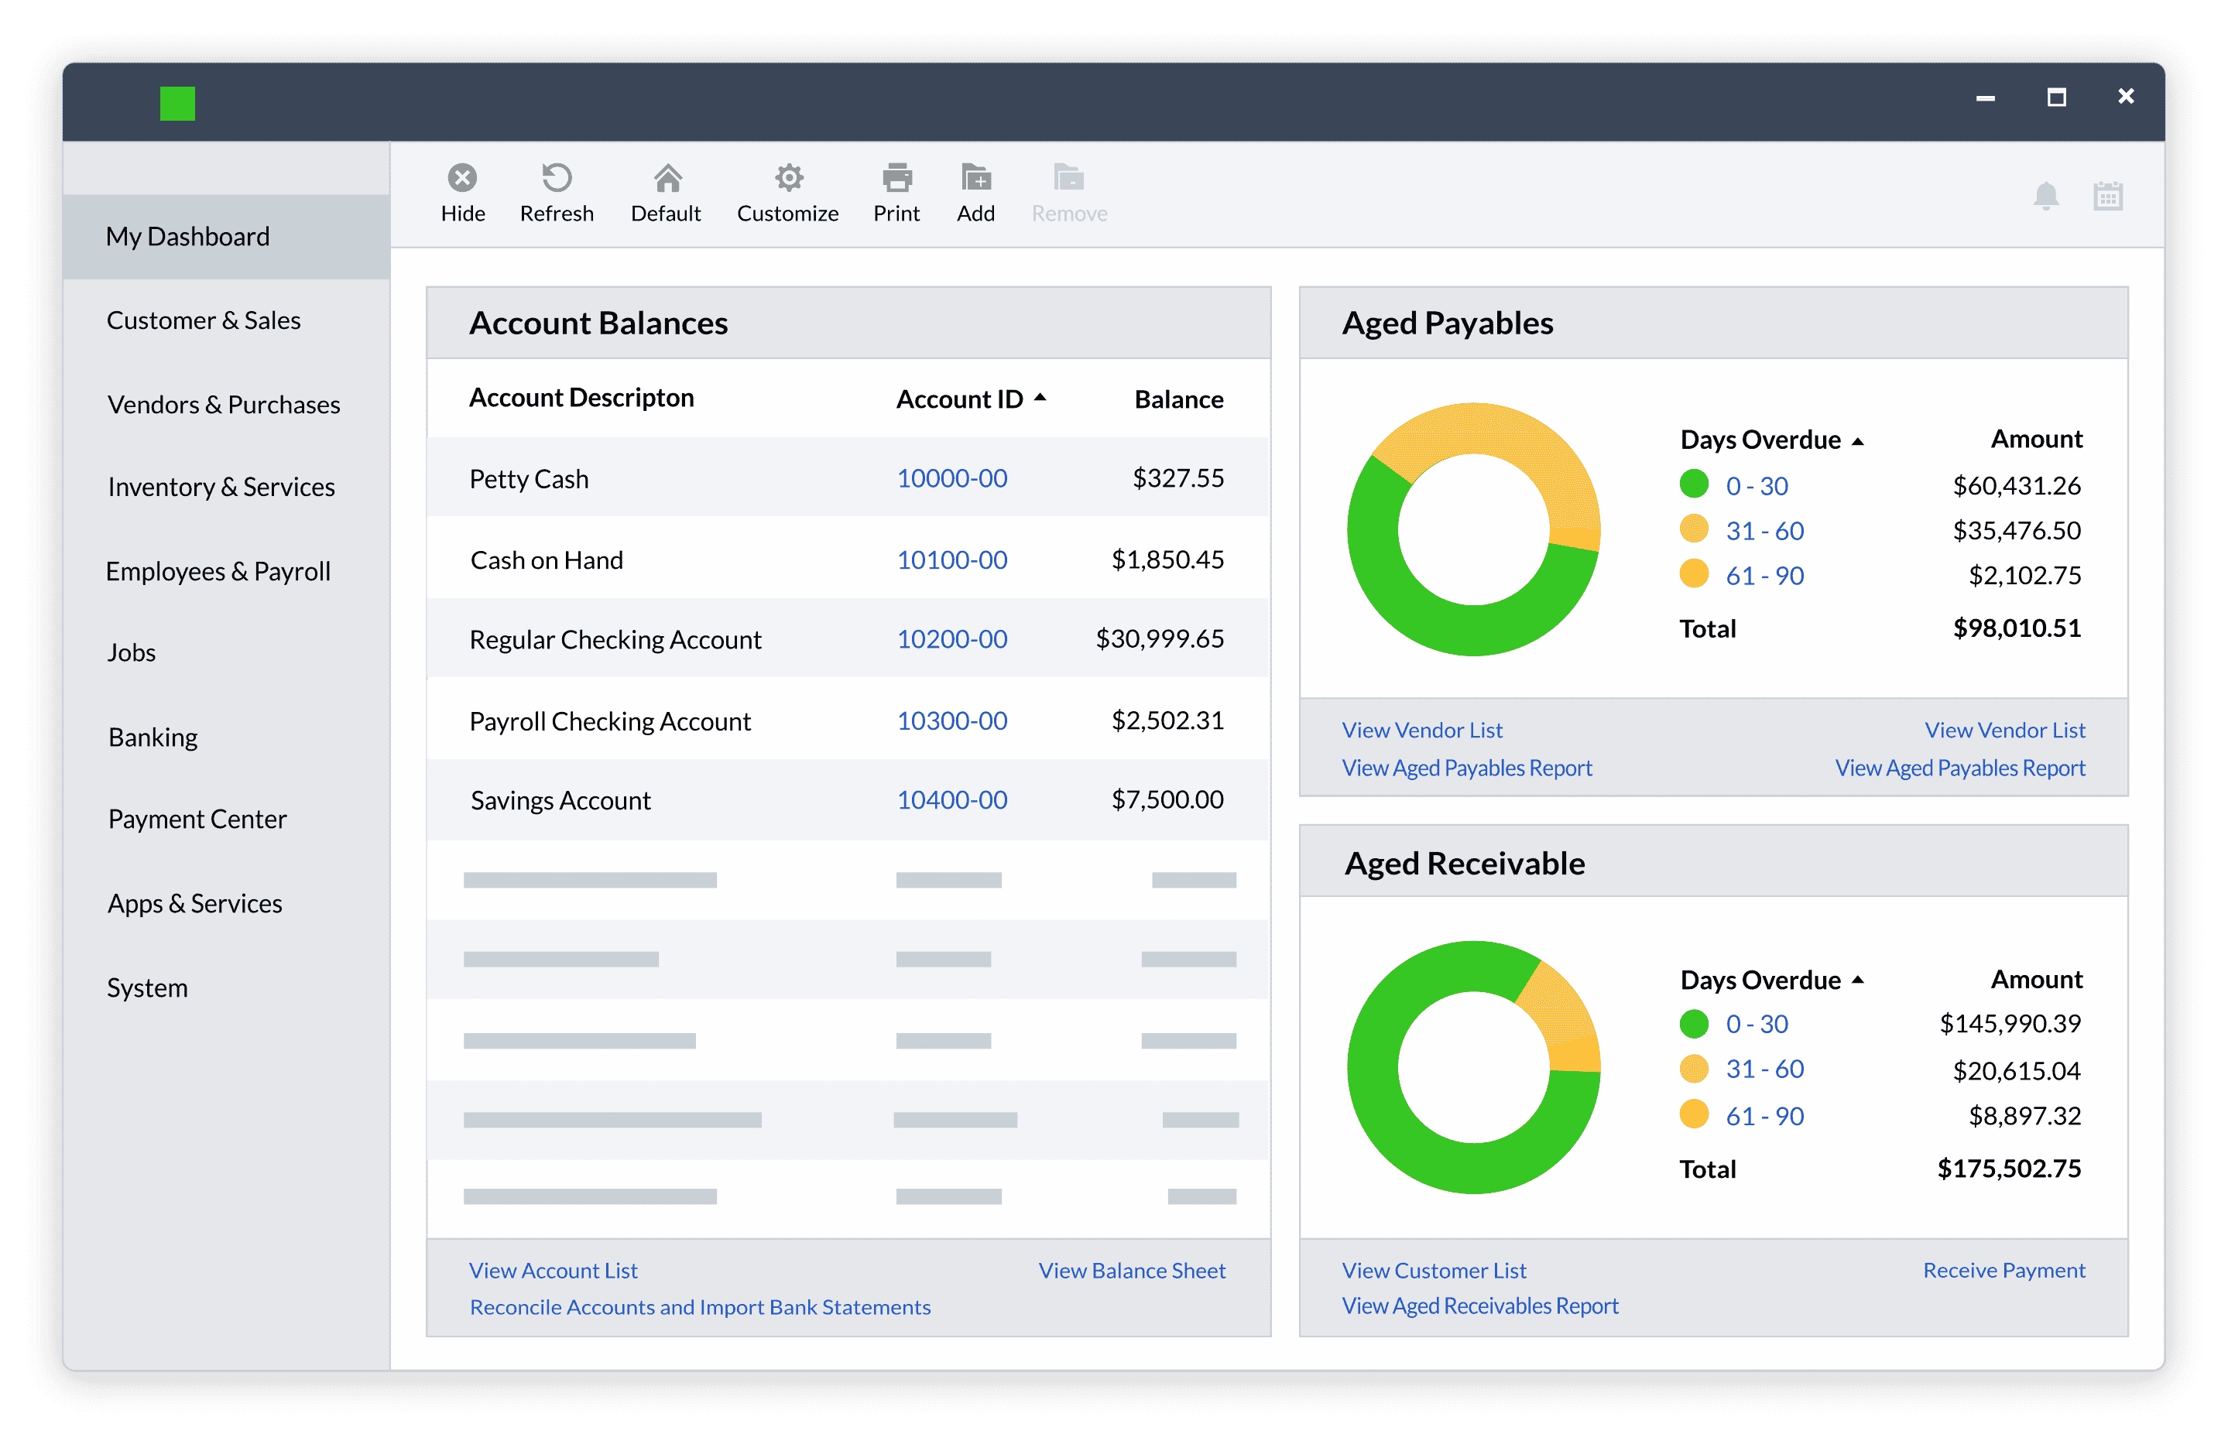
Task: Click the Hide toolbar icon
Action: pyautogui.click(x=462, y=178)
